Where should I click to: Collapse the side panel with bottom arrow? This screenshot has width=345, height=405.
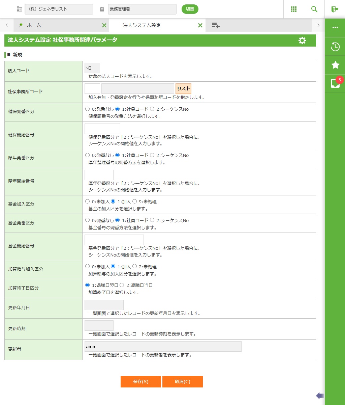(320, 396)
